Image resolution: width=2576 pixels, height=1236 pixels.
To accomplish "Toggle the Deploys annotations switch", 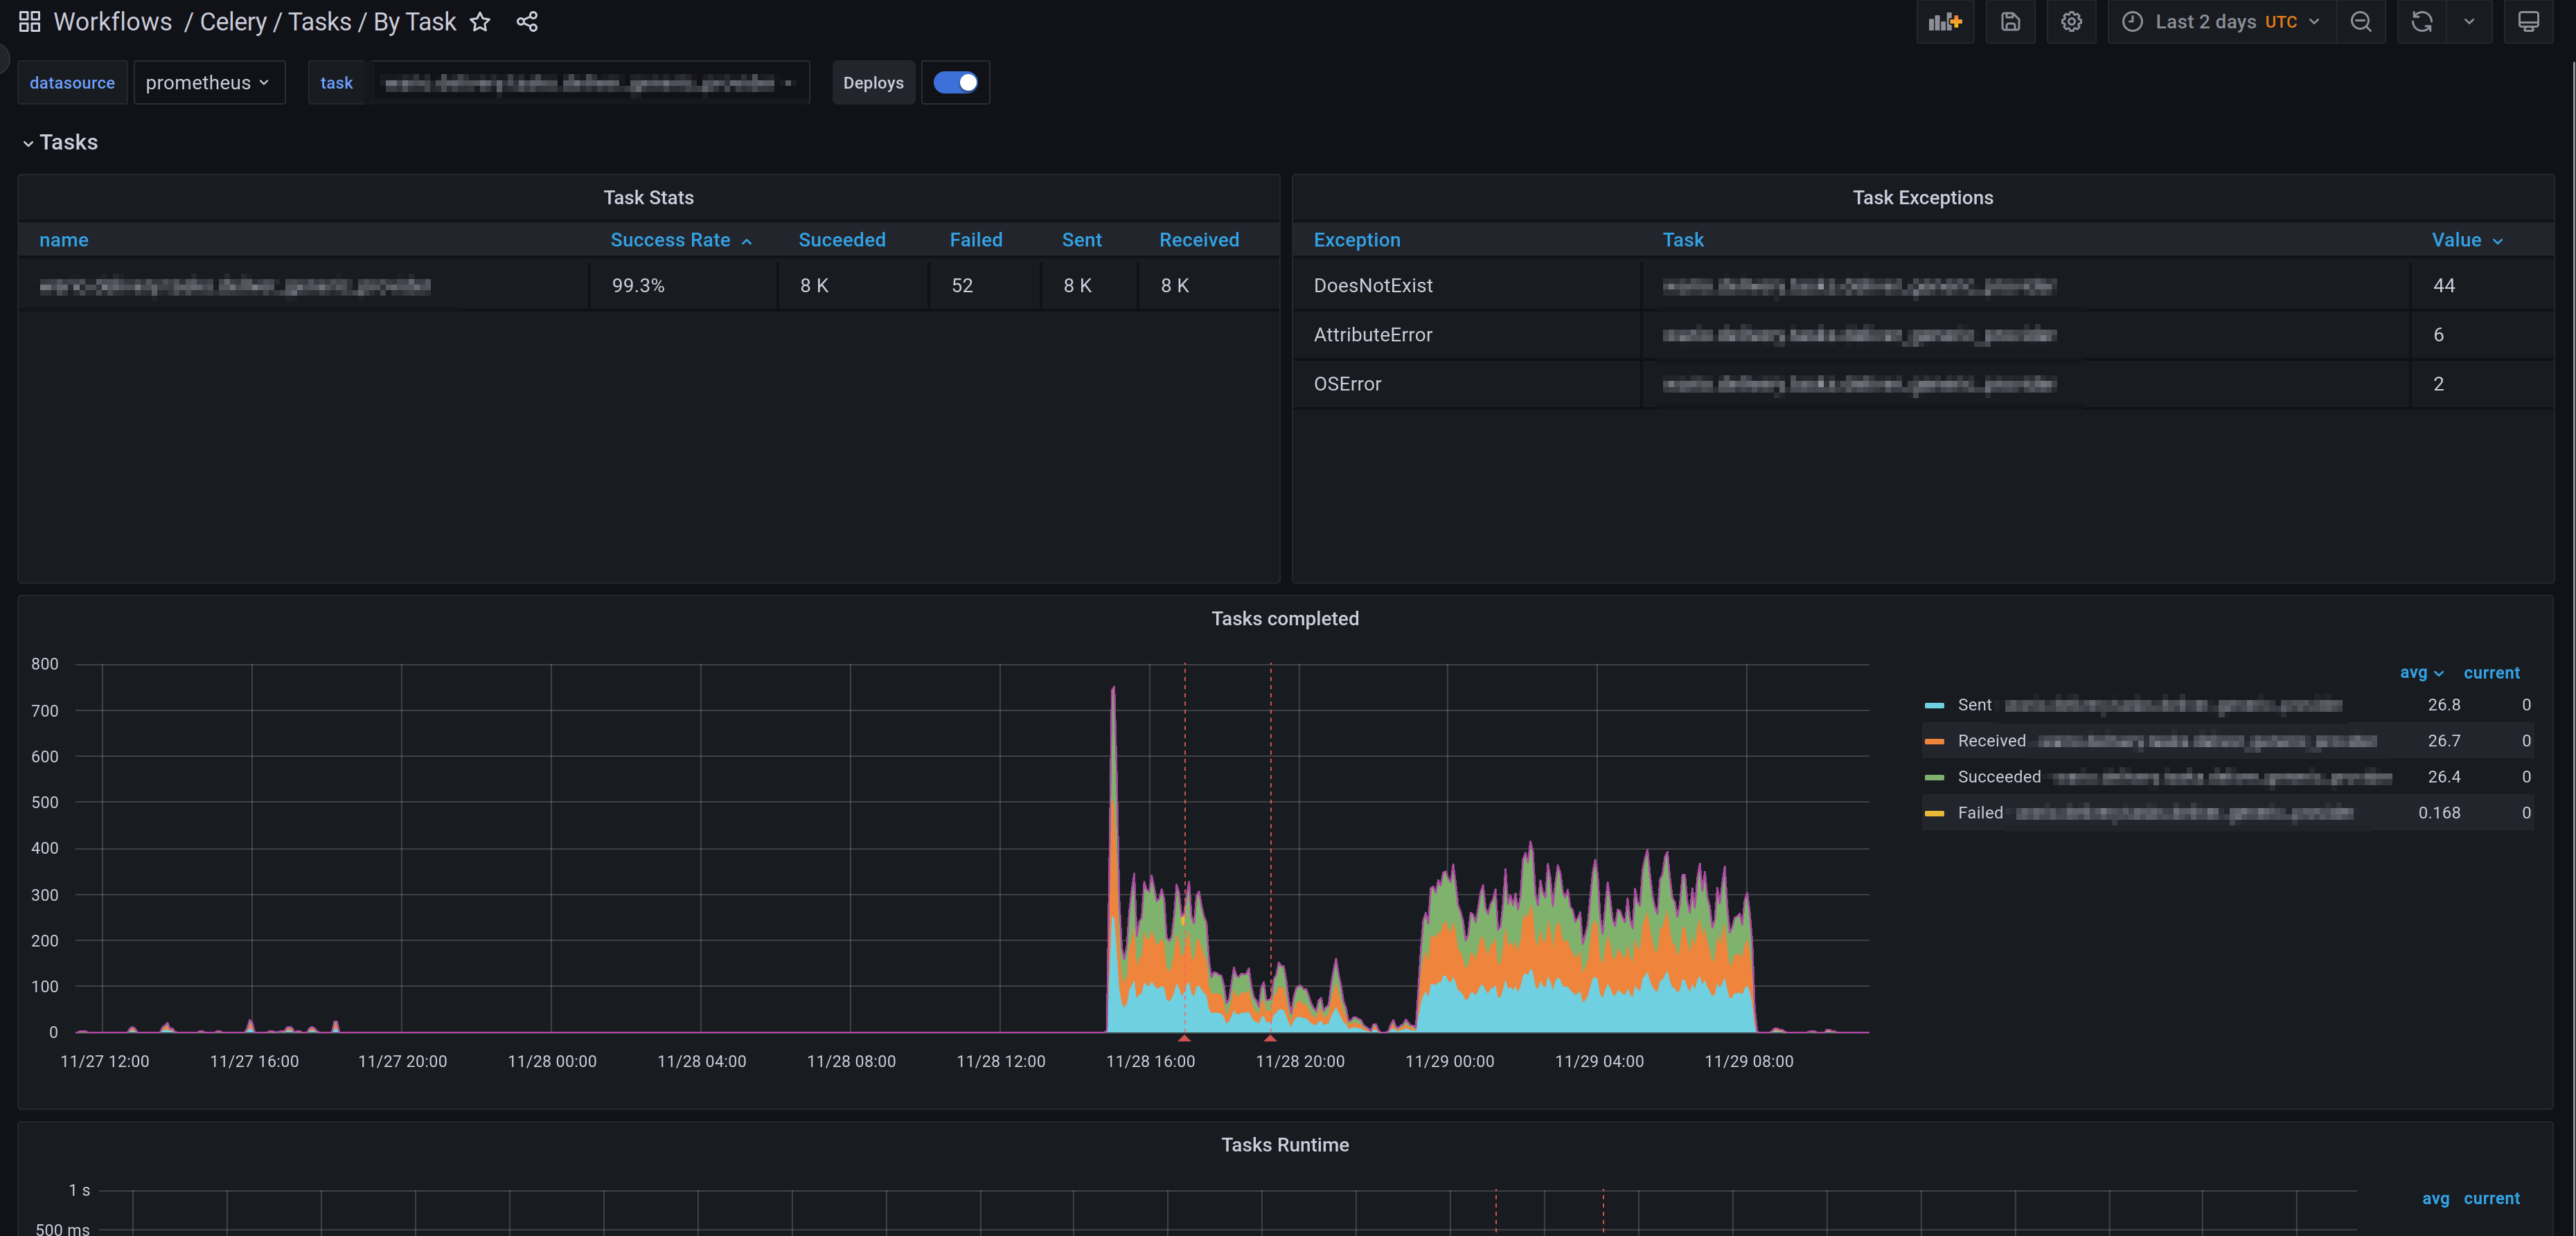I will [x=955, y=83].
